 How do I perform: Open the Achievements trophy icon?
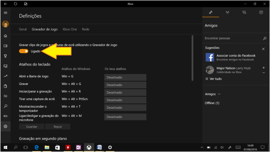(x=5, y=56)
